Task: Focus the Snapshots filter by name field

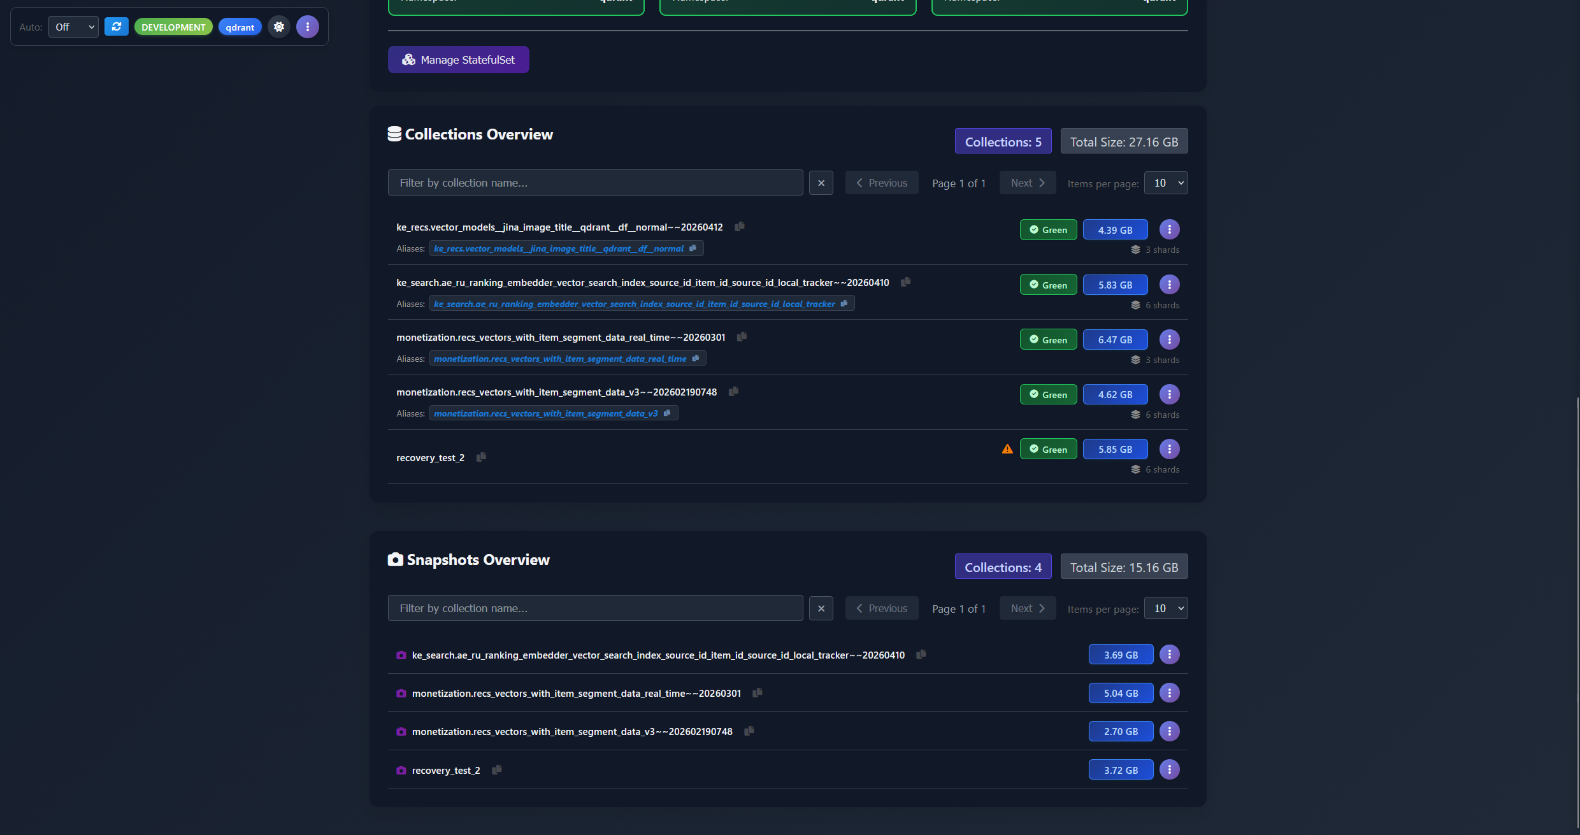Action: click(x=595, y=608)
